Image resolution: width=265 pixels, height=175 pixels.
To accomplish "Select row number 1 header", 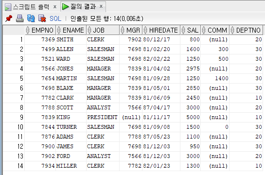I will (14, 39).
